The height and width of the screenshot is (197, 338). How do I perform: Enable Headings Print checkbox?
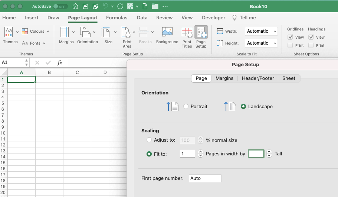pyautogui.click(x=311, y=45)
